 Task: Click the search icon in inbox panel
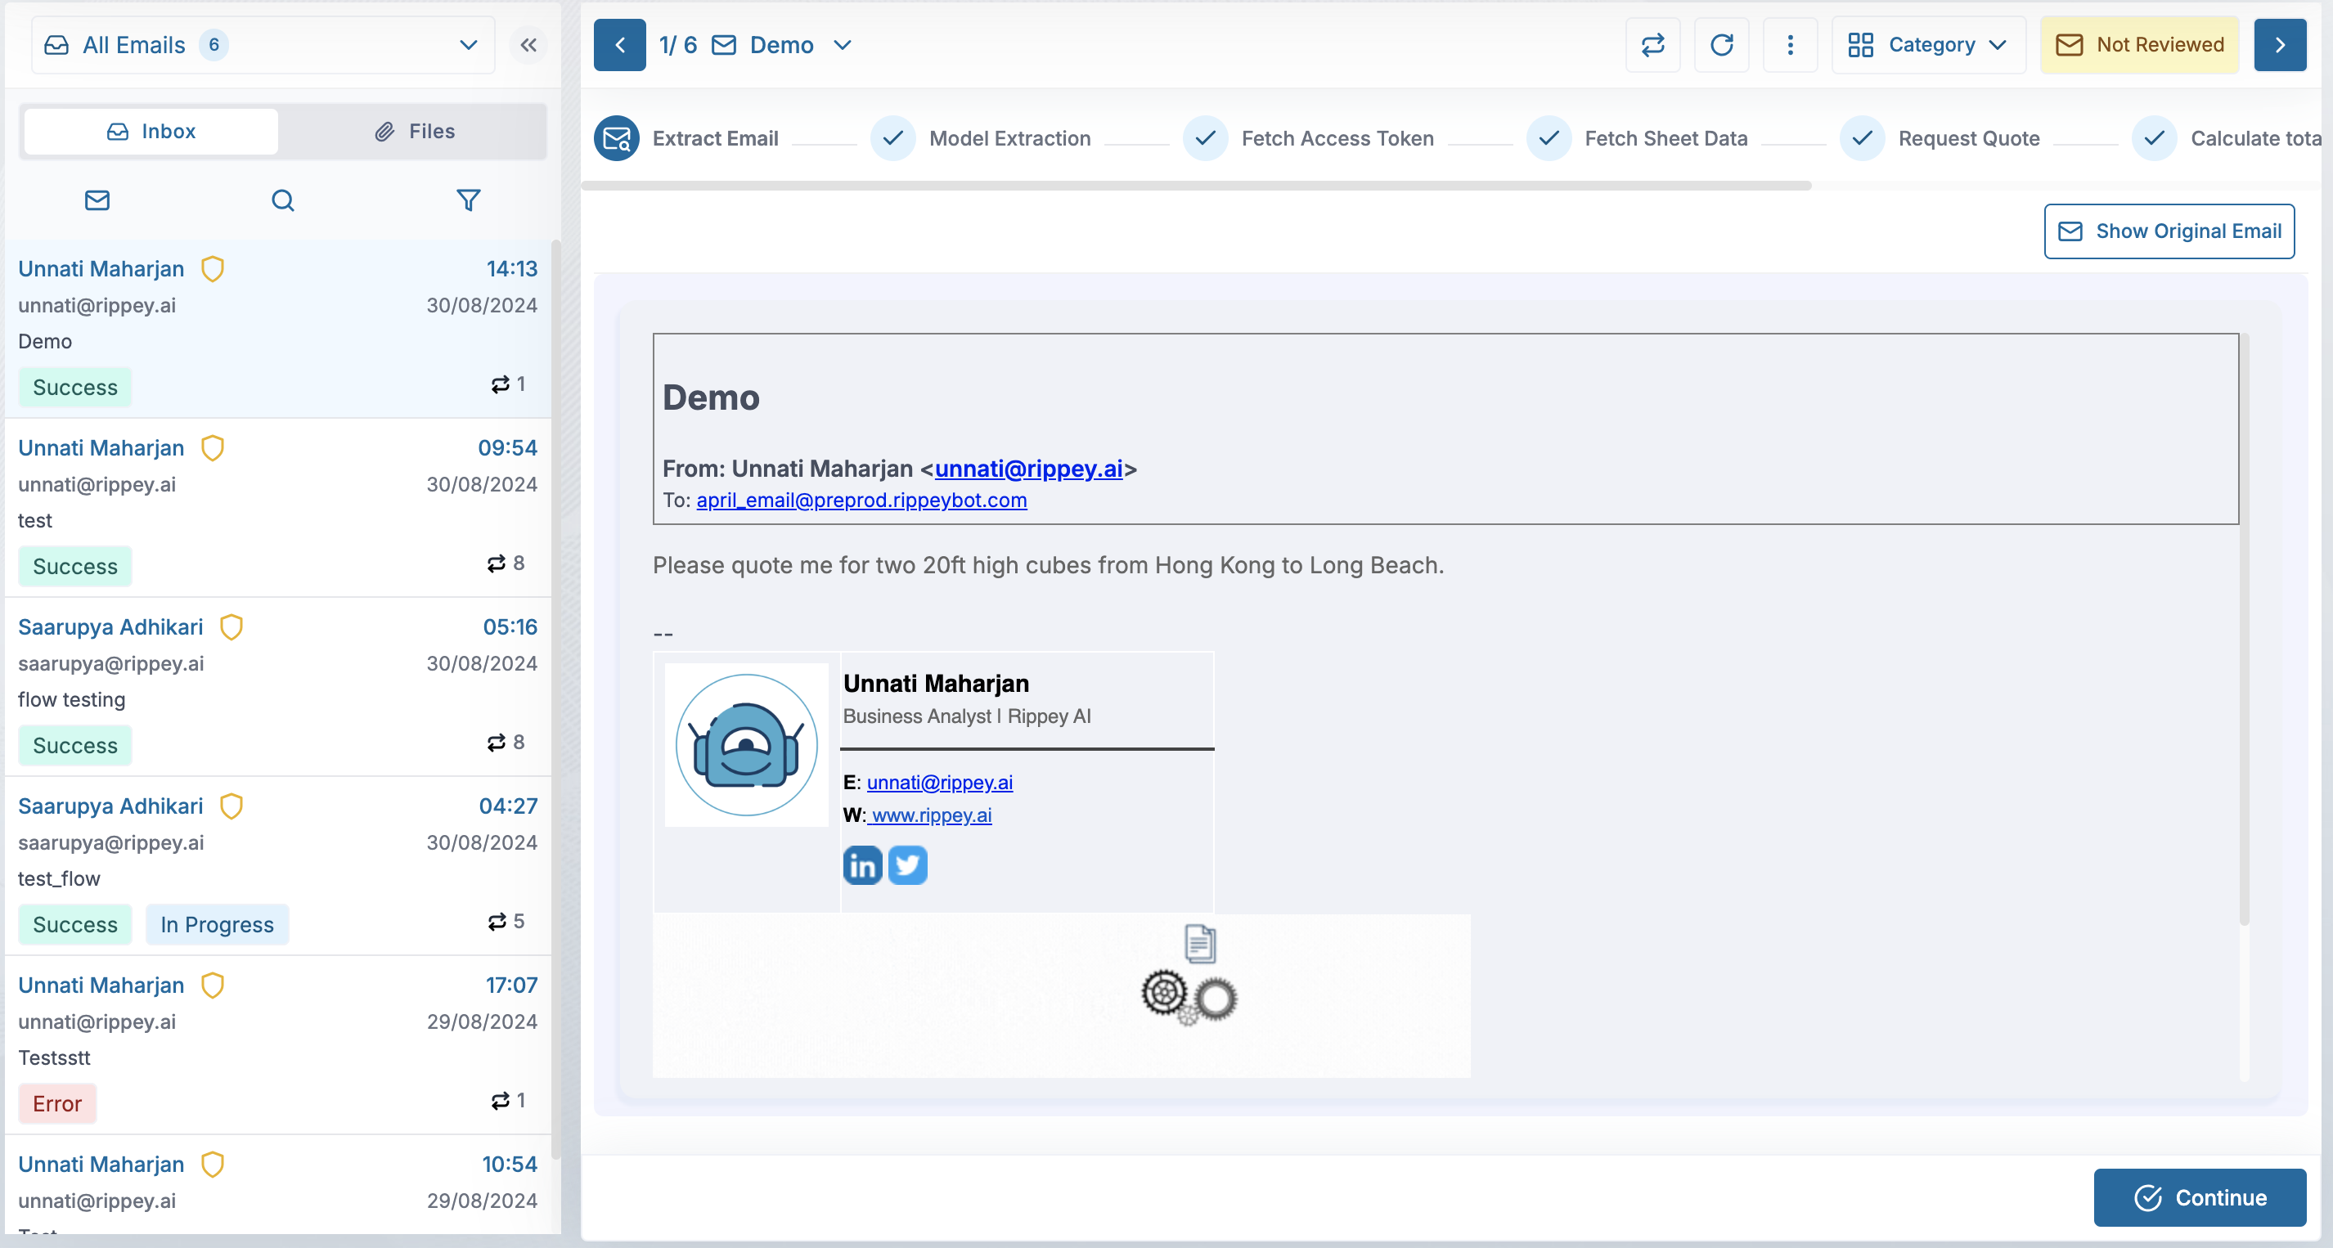[x=282, y=200]
